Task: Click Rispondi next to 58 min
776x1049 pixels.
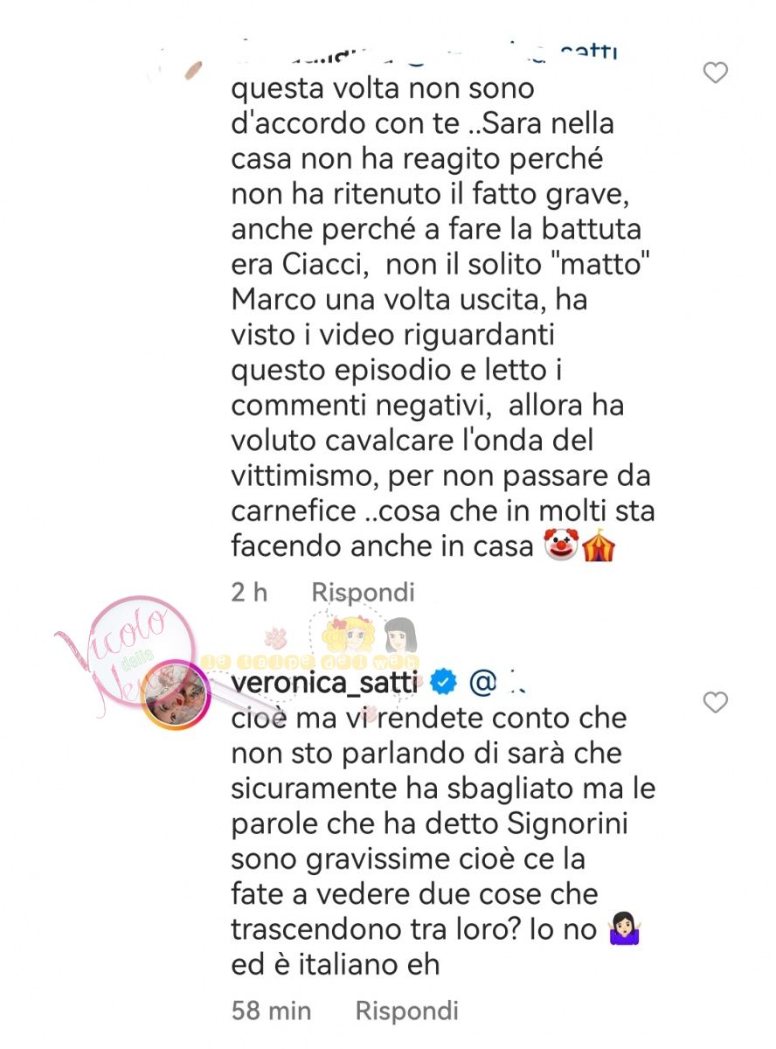Action: pos(407,1011)
